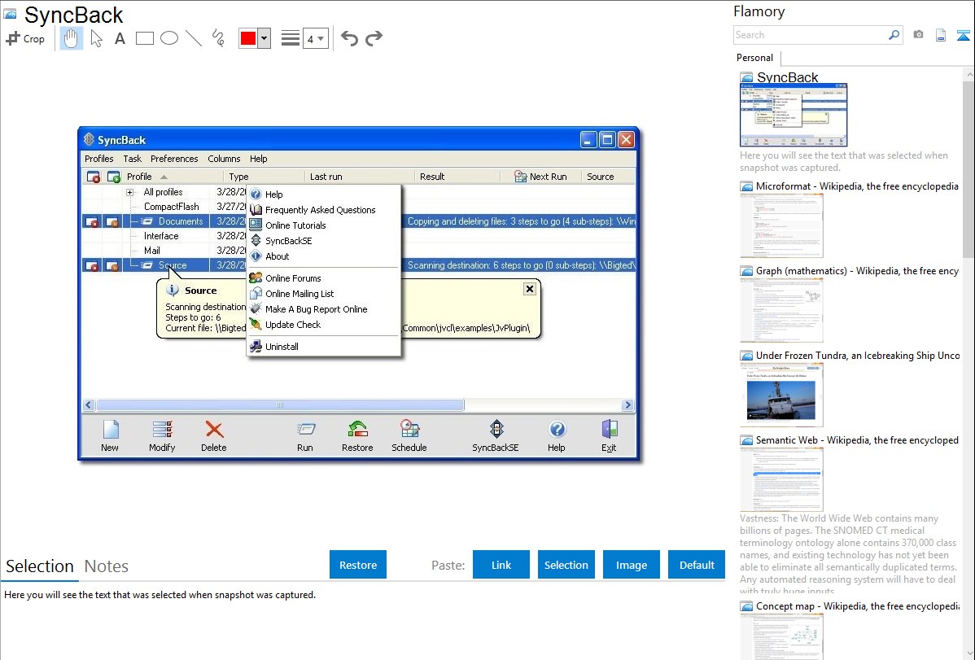
Task: Click the SyncBack horizontal scrollbar thumb
Action: coord(281,405)
